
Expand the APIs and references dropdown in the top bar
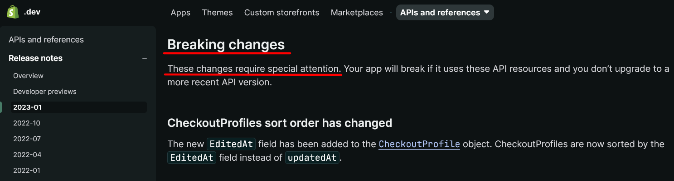(x=445, y=13)
